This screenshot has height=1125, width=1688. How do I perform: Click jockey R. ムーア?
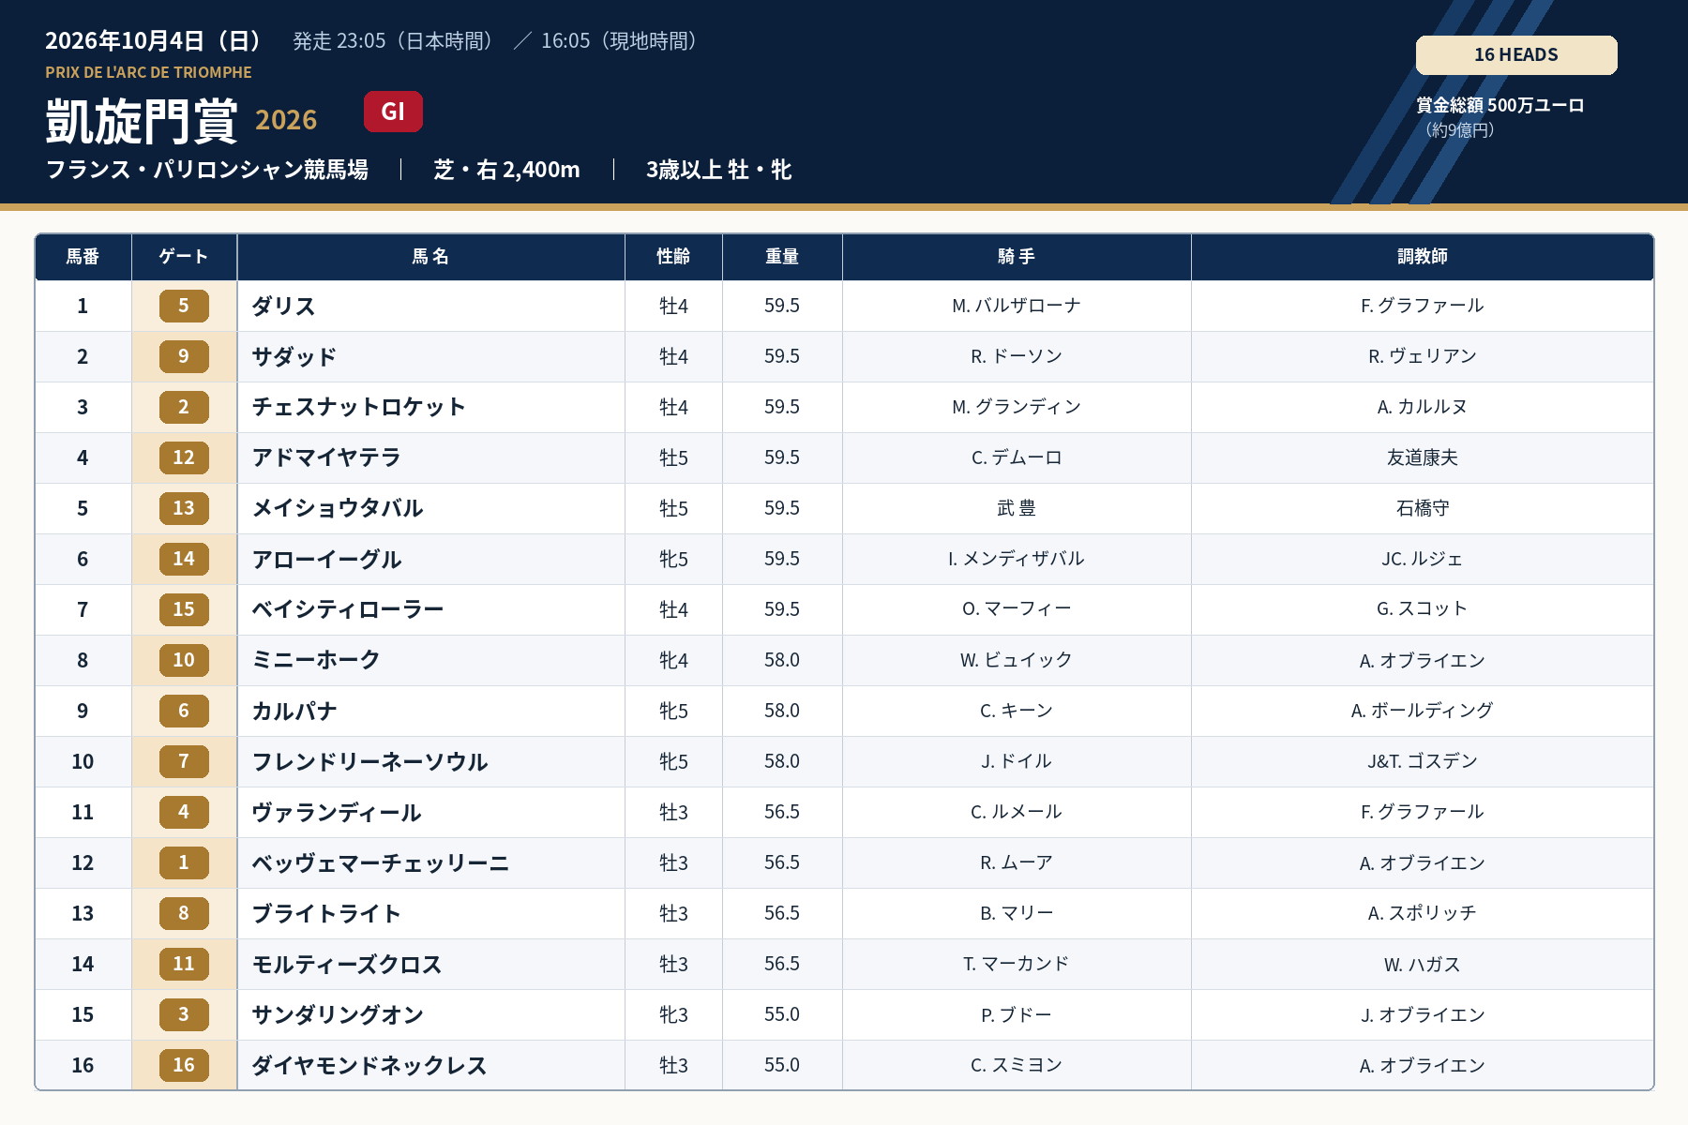[1017, 862]
